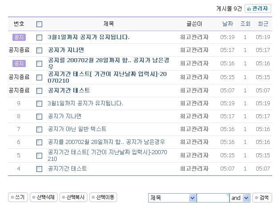Select checkbox for post number 5
This screenshot has height=207, width=277.
[39, 155]
